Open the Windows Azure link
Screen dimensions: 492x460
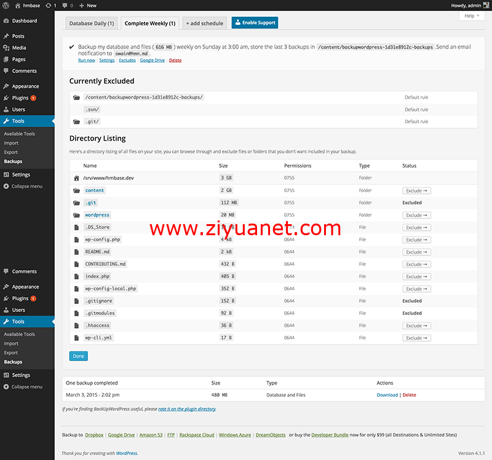235,435
